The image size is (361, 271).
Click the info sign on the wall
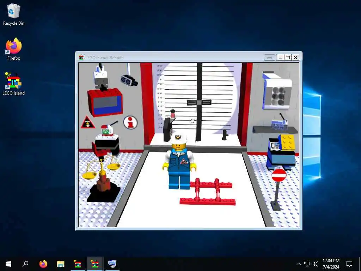click(130, 122)
